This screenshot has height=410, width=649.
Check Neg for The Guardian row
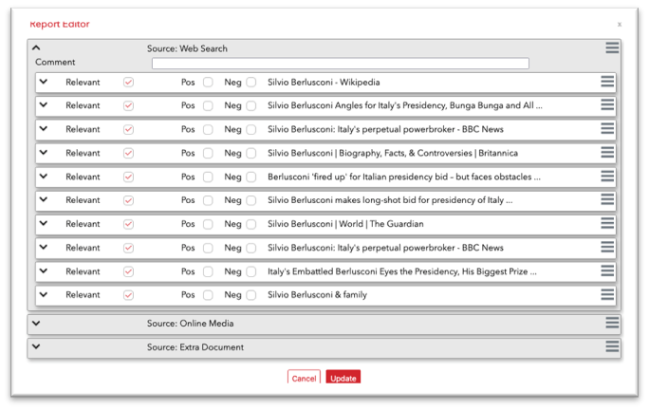pyautogui.click(x=251, y=225)
